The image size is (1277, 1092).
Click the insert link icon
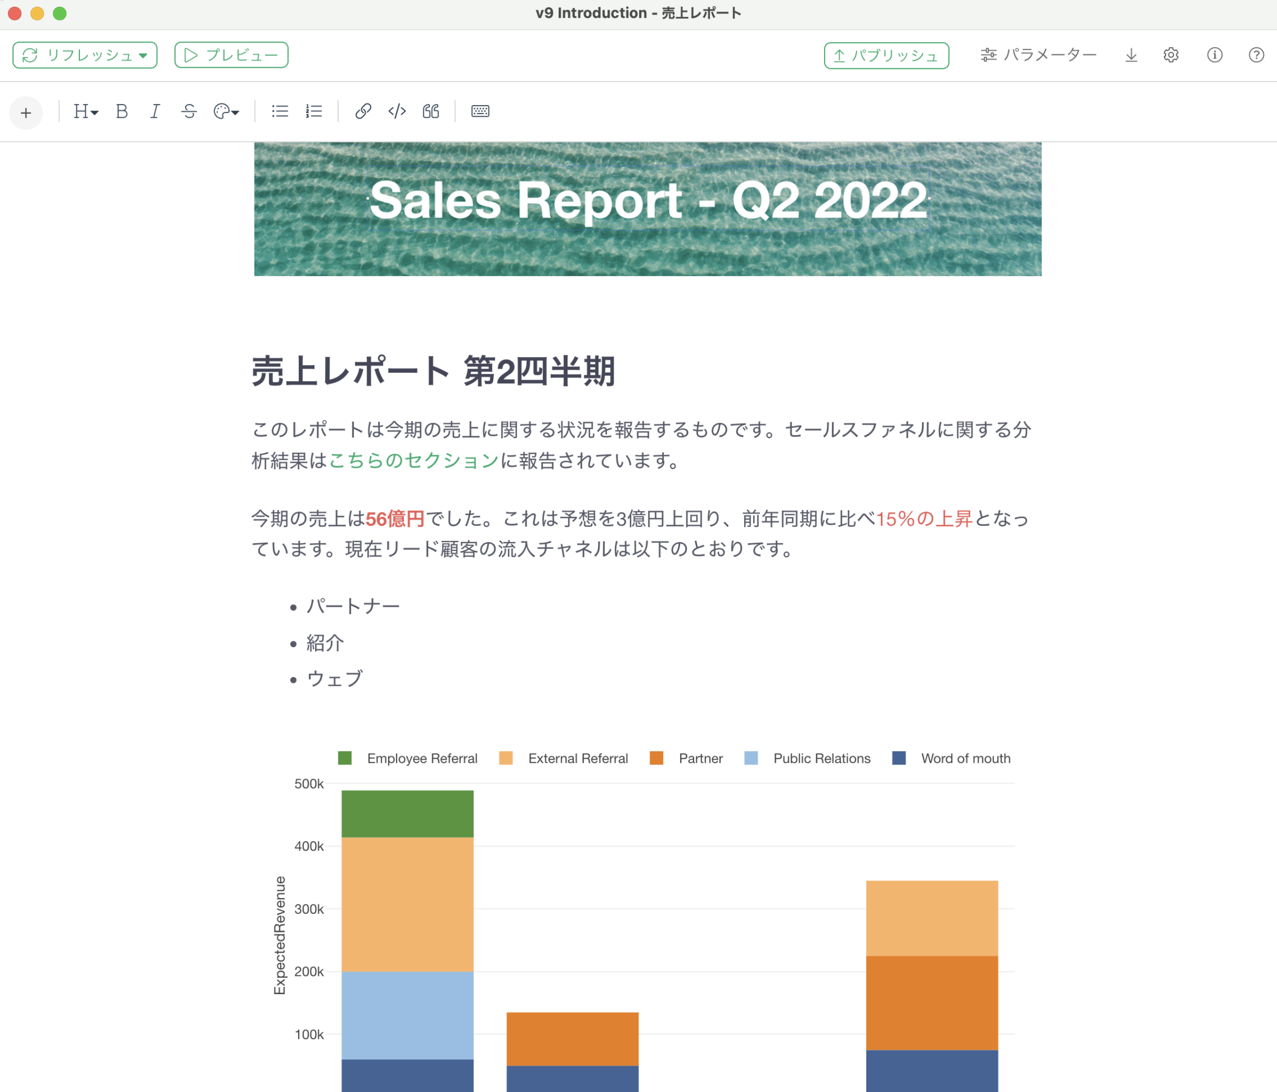363,111
